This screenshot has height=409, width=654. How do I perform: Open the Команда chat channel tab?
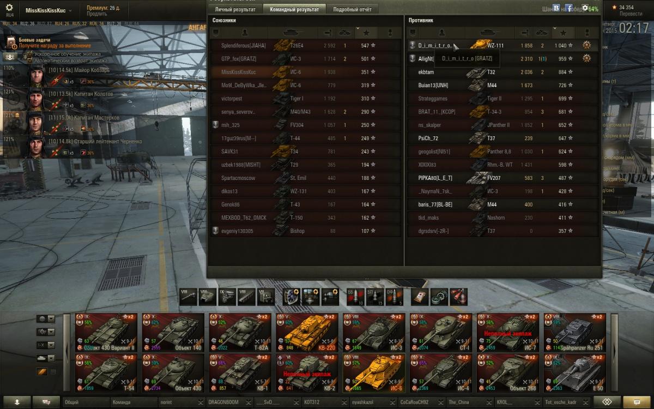coord(134,402)
